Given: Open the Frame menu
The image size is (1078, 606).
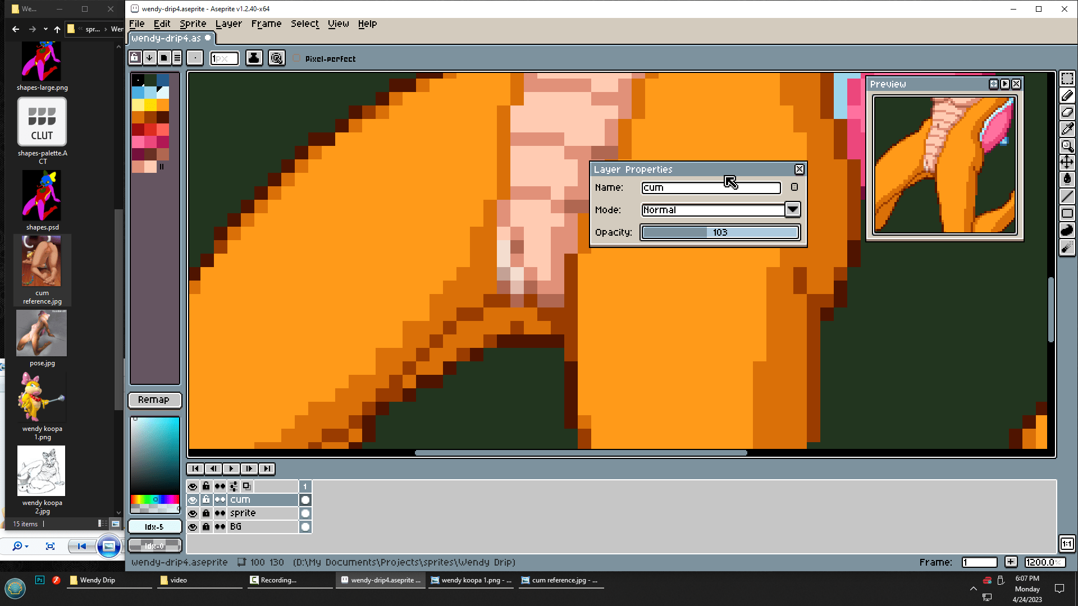Looking at the screenshot, I should [266, 24].
